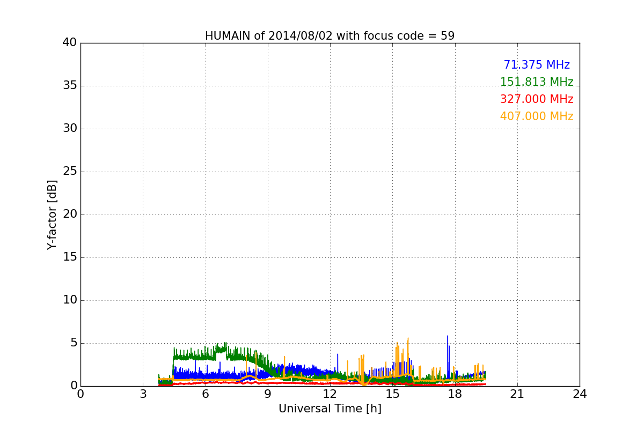
Task: Click the Y-factor [dB] axis label
Action: tap(52, 214)
